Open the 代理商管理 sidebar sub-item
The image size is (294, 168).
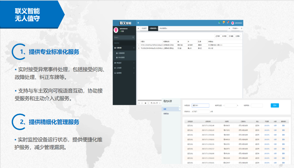(121, 53)
